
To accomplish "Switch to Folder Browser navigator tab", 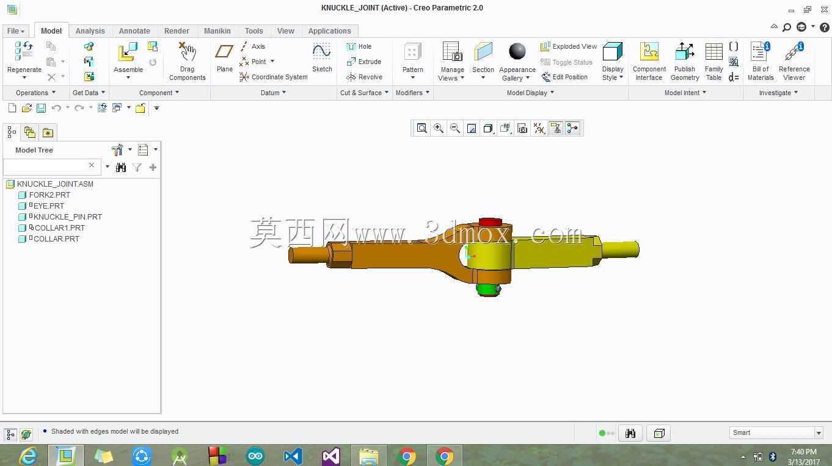I will pos(29,132).
